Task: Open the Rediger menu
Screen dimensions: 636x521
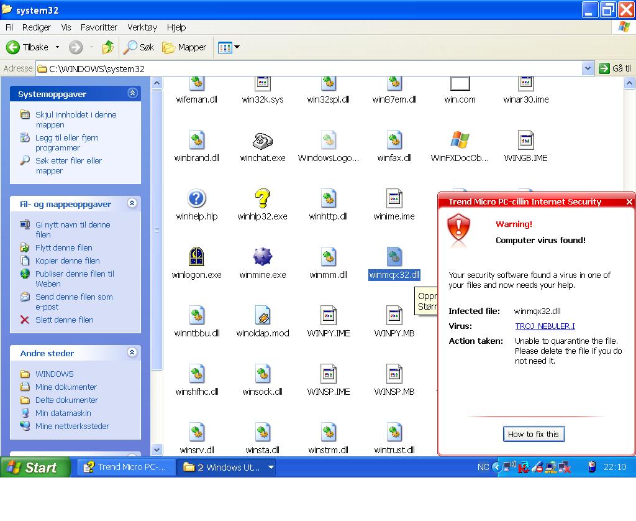Action: [x=37, y=27]
